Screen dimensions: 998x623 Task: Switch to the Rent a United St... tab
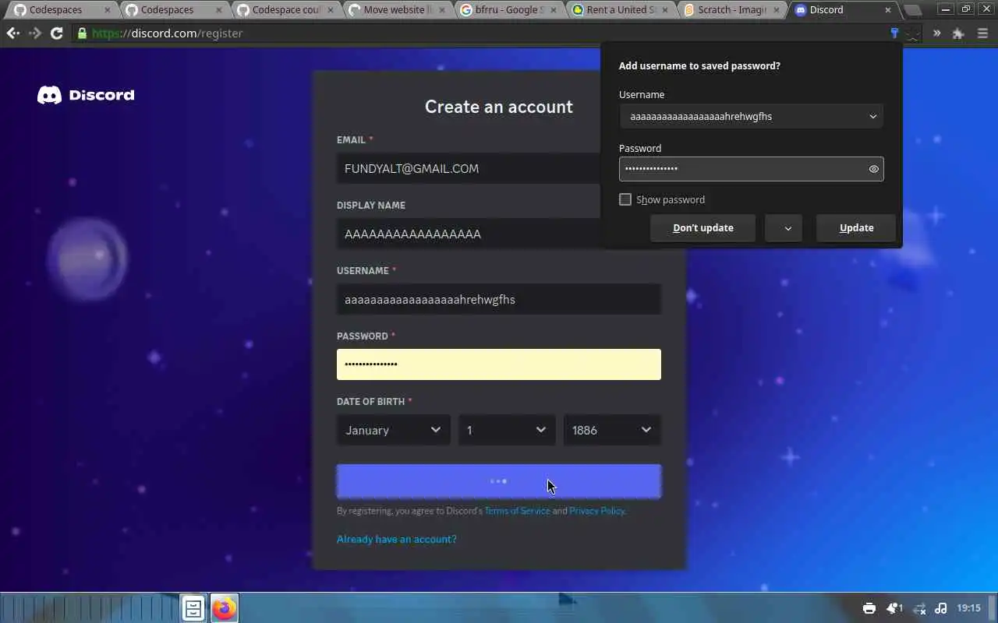(x=619, y=10)
